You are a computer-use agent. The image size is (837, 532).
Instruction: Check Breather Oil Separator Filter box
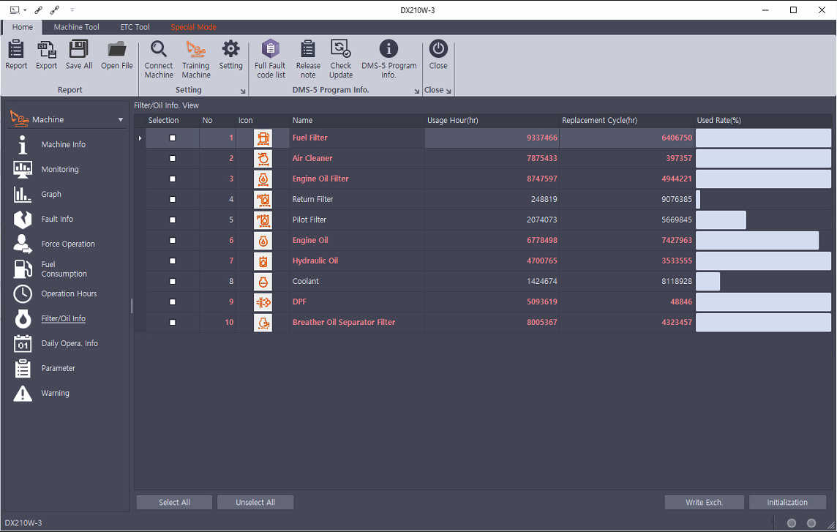pyautogui.click(x=173, y=322)
